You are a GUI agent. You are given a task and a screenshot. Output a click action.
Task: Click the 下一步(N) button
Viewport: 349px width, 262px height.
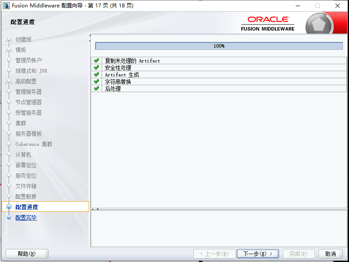(258, 254)
